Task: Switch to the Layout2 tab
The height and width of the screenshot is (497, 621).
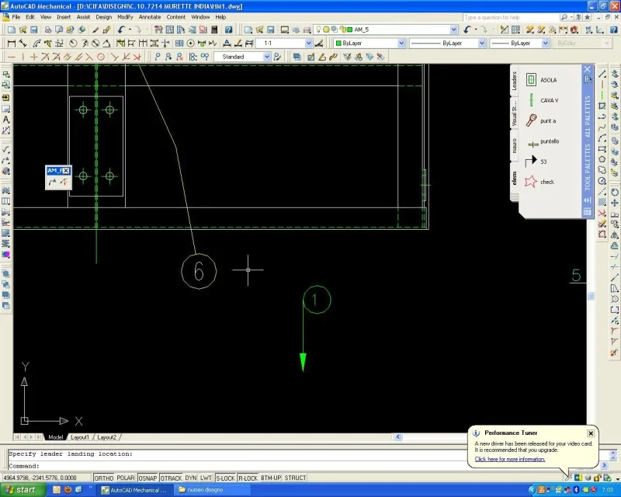Action: [106, 437]
